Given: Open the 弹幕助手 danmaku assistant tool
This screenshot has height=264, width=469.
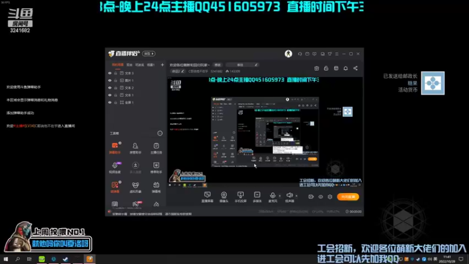Looking at the screenshot, I should point(115,148).
